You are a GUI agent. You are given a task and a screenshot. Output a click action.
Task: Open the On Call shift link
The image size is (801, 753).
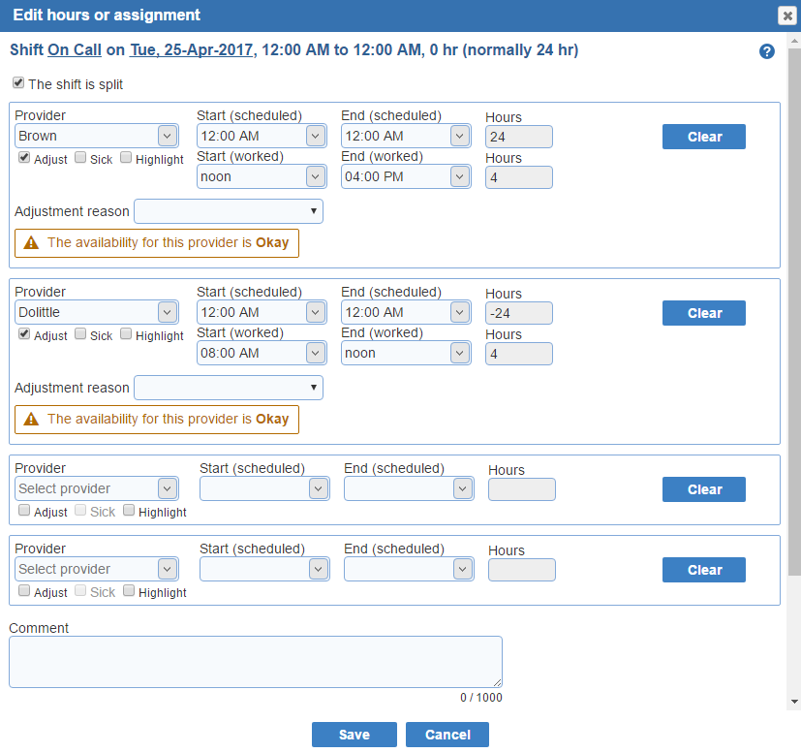click(x=75, y=50)
